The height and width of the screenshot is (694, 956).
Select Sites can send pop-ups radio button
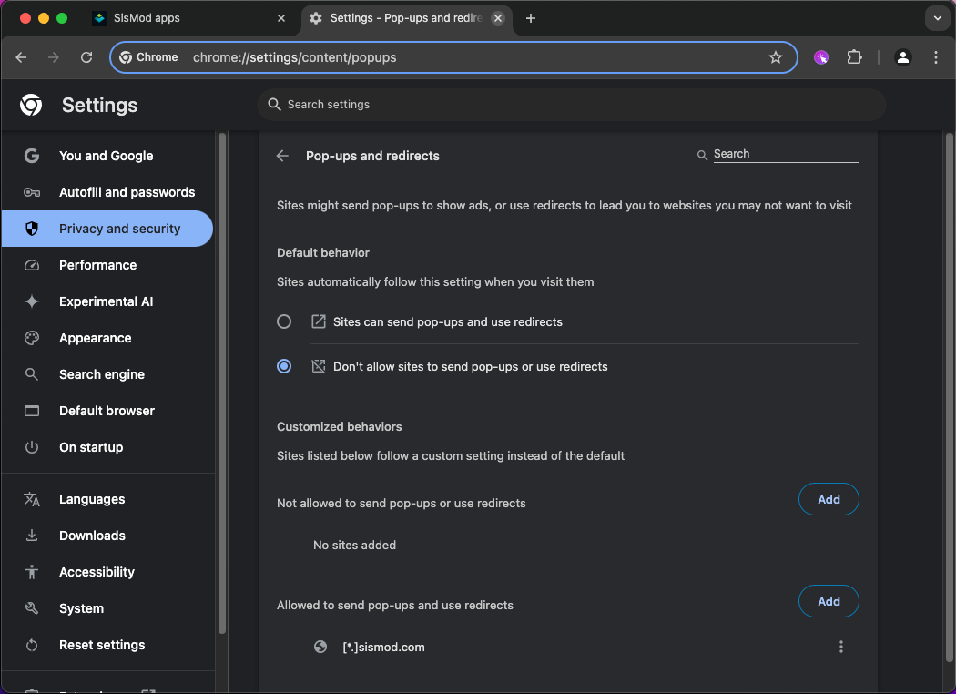point(284,322)
